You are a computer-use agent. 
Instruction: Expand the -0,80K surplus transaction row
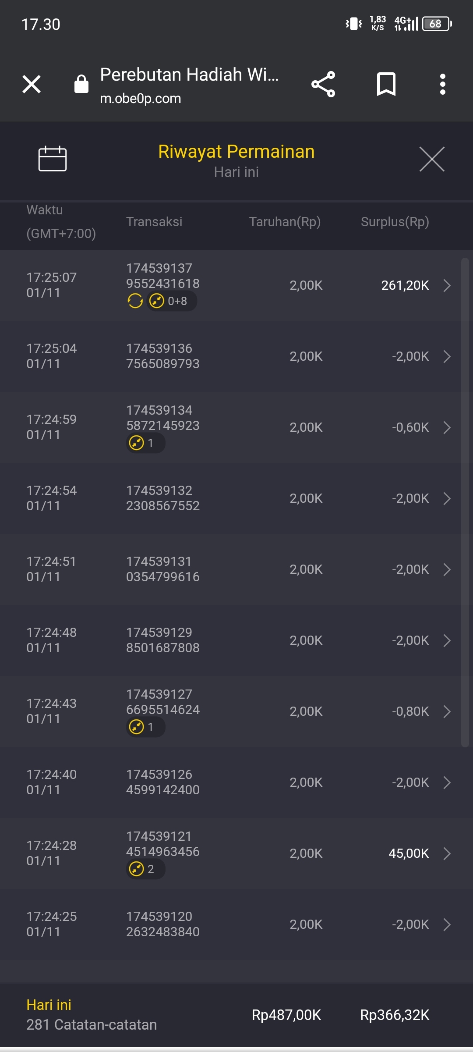[x=447, y=711]
